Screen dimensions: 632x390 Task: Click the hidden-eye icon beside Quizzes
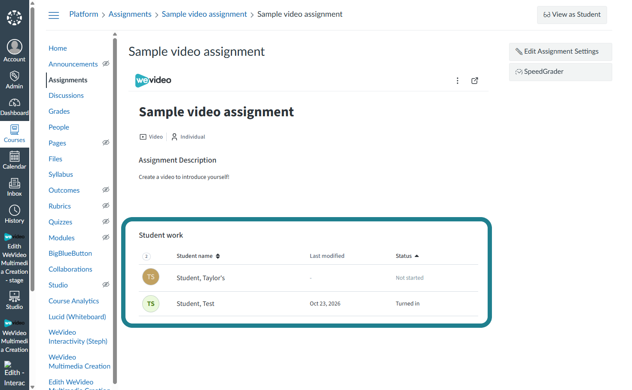coord(106,221)
